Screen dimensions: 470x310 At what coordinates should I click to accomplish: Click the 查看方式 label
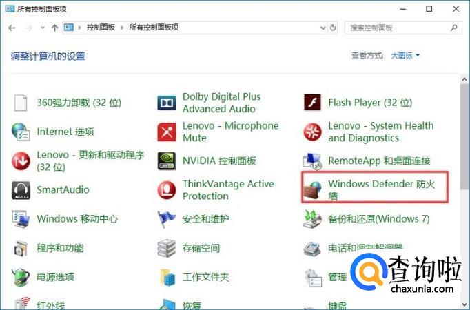[x=367, y=55]
